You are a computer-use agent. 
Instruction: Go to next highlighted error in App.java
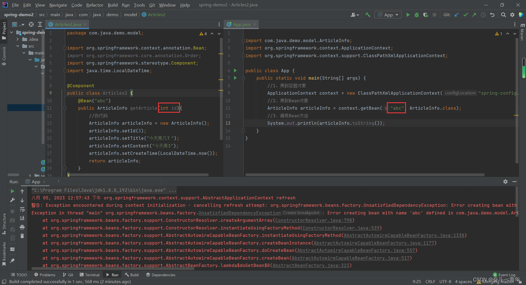515,34
